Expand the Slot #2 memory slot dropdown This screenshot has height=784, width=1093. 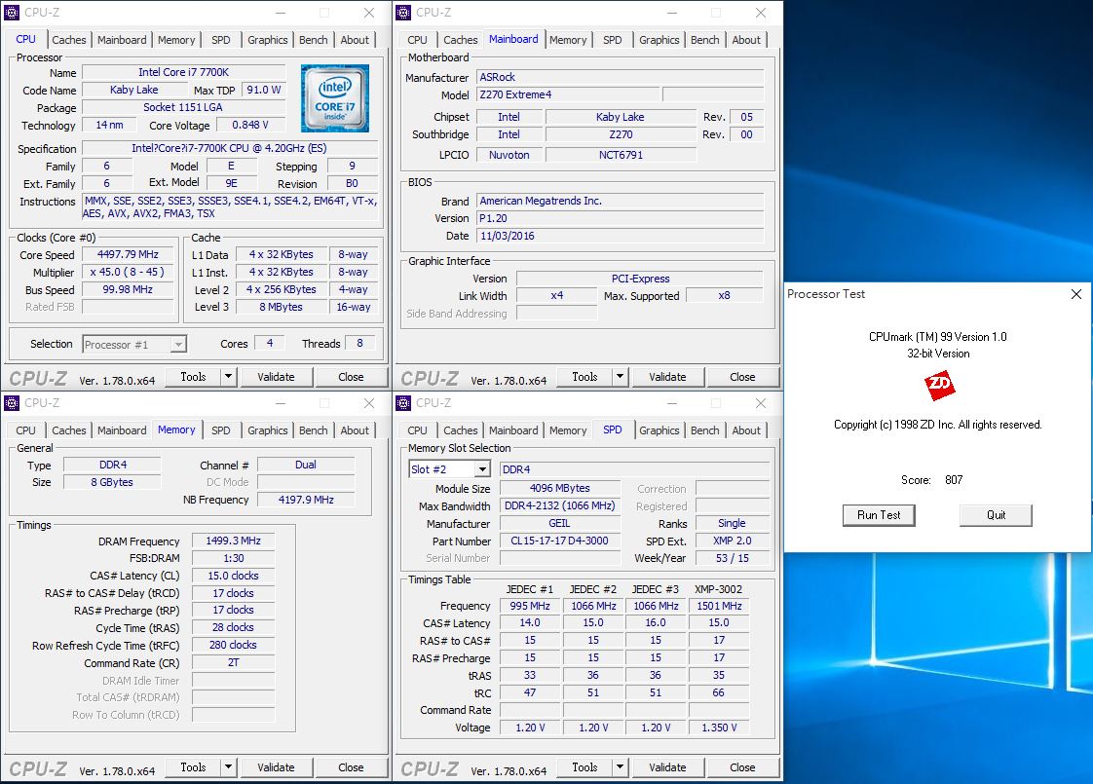pos(482,469)
